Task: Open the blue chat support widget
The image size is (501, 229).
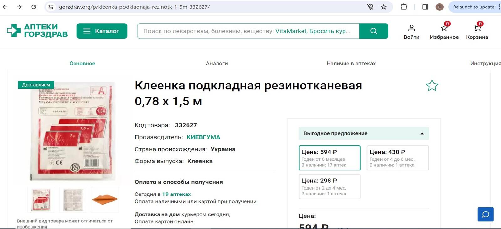Action: [x=485, y=214]
